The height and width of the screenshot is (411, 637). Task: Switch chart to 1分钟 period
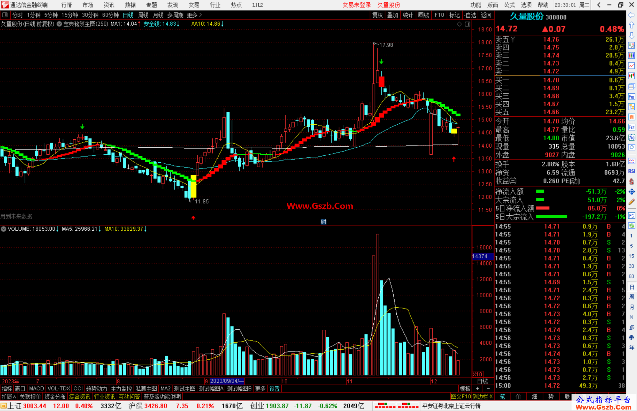[34, 15]
